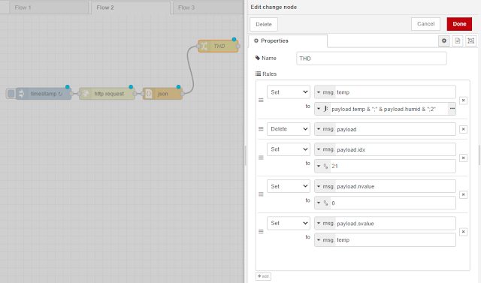481x283 pixels.
Task: Open the action dropdown of the Delete rule
Action: click(289, 129)
